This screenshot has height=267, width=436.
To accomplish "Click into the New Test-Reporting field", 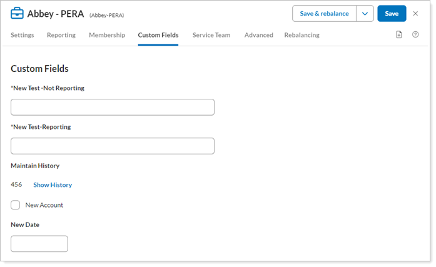I will (x=113, y=146).
